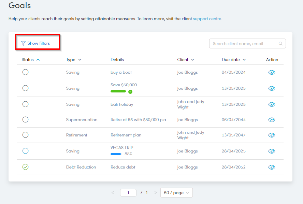
Task: Toggle status circle for buy a boat
Action: click(25, 72)
